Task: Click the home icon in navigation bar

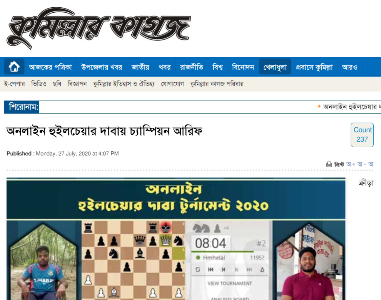Action: 14,67
